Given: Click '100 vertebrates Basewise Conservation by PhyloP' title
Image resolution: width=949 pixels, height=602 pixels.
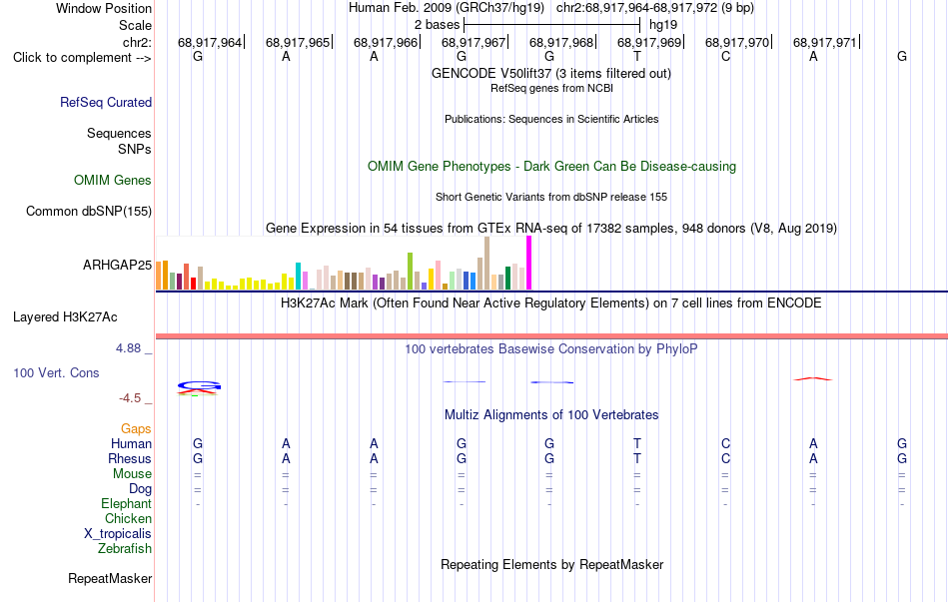Looking at the screenshot, I should coord(551,349).
